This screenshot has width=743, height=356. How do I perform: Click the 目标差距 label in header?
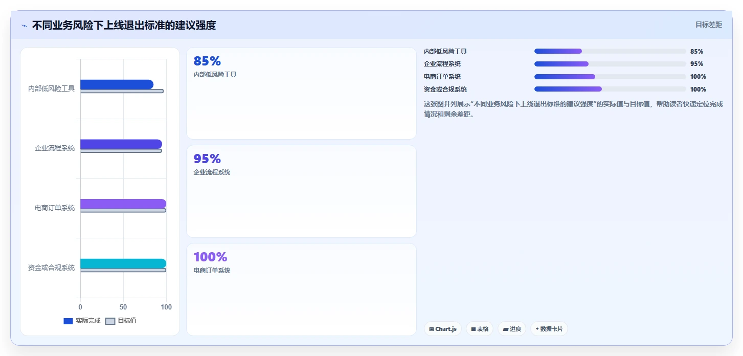(x=708, y=25)
